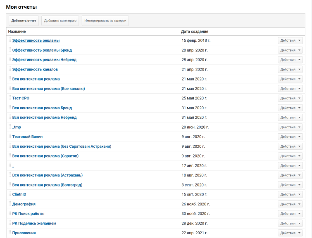Click Импортировать из галереи button
This screenshot has width=312, height=238.
[105, 21]
